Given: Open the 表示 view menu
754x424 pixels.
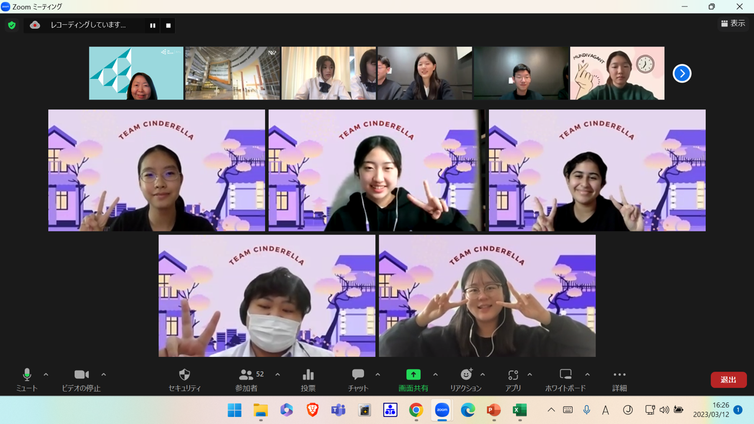Looking at the screenshot, I should tap(733, 24).
